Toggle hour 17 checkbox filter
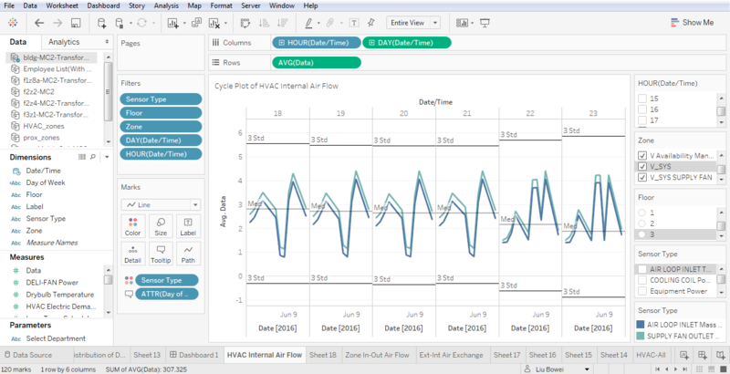 [642, 121]
